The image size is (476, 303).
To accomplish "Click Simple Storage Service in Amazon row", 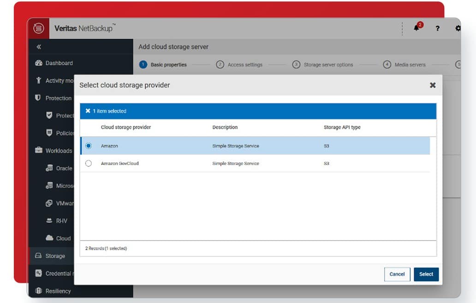I will 236,146.
